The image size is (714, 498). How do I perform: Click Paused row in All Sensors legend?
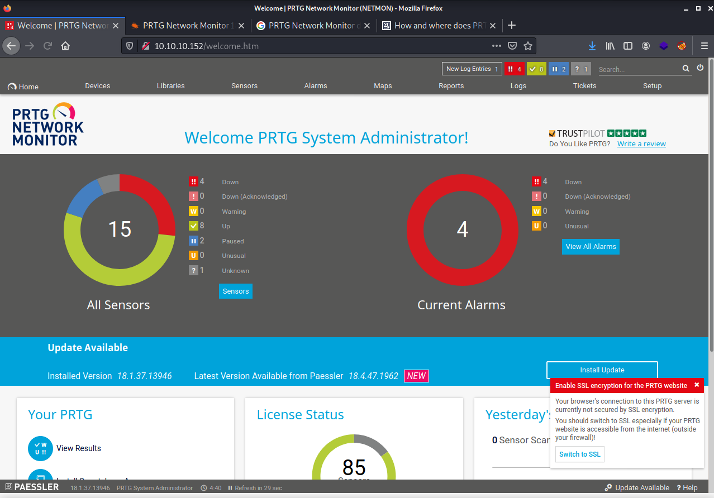216,241
